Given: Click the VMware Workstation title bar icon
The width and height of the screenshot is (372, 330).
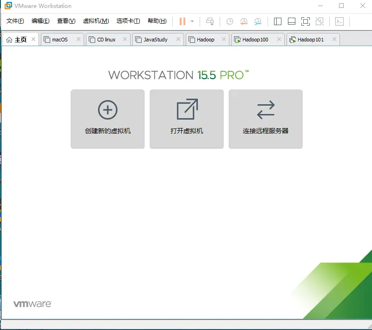Looking at the screenshot, I should click(x=8, y=6).
